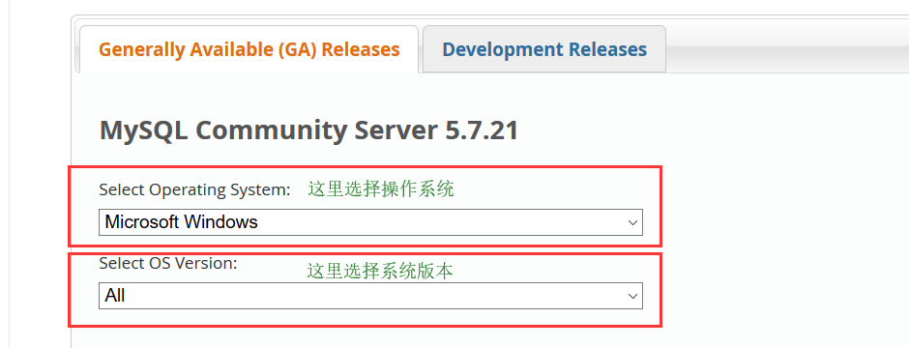Screen dimensions: 909x348
Task: Click the Select Operating System label
Action: (x=194, y=189)
